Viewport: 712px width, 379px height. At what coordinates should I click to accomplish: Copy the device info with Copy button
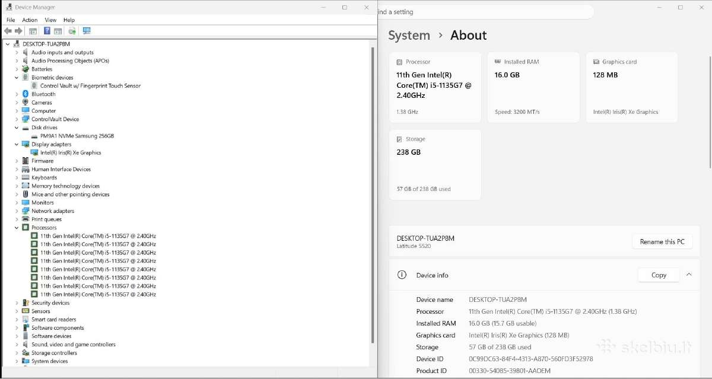659,275
